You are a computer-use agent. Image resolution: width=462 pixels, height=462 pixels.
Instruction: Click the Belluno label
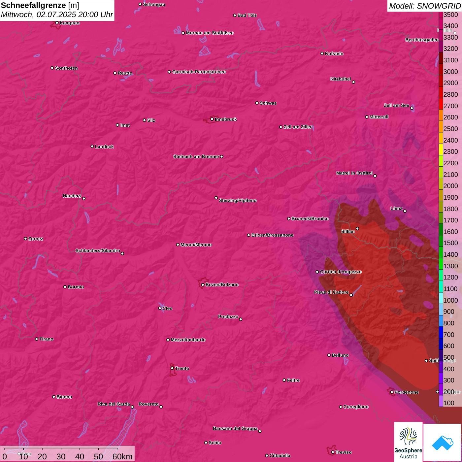(x=340, y=355)
